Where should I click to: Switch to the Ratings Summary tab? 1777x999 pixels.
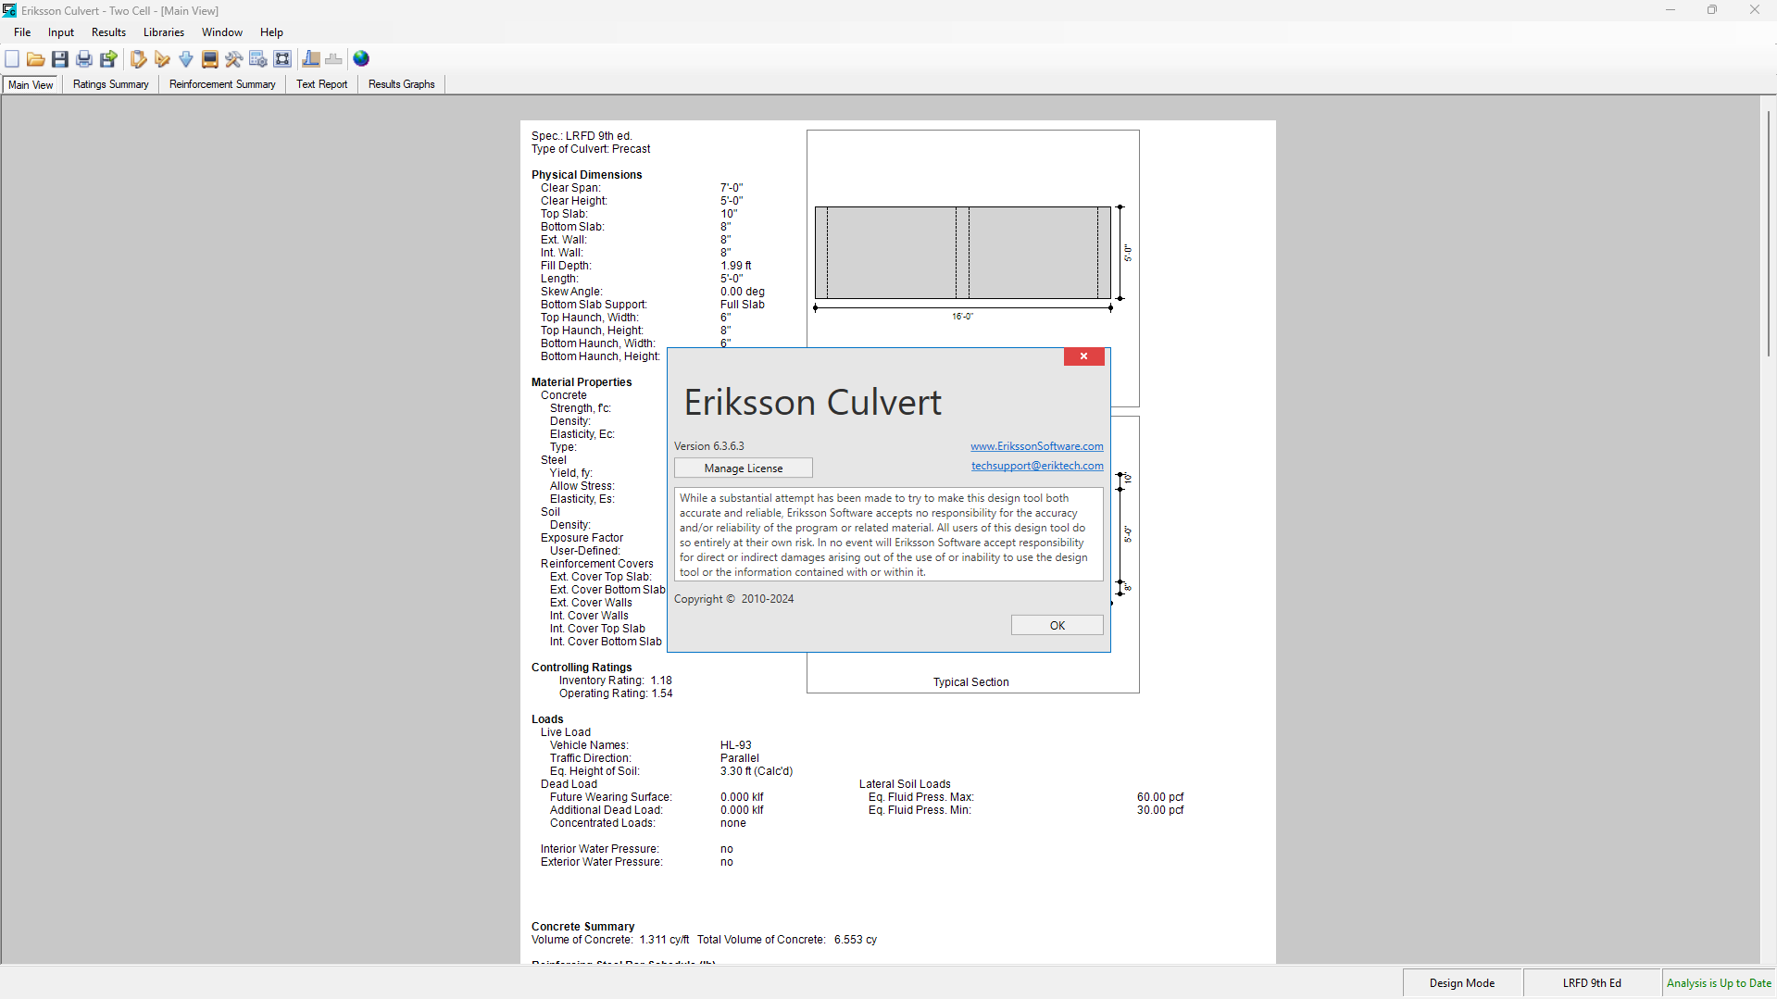111,84
